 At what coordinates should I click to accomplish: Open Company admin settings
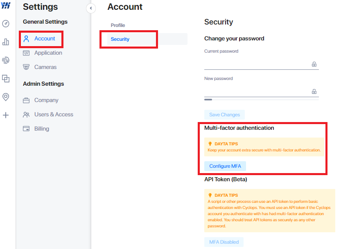coord(41,100)
